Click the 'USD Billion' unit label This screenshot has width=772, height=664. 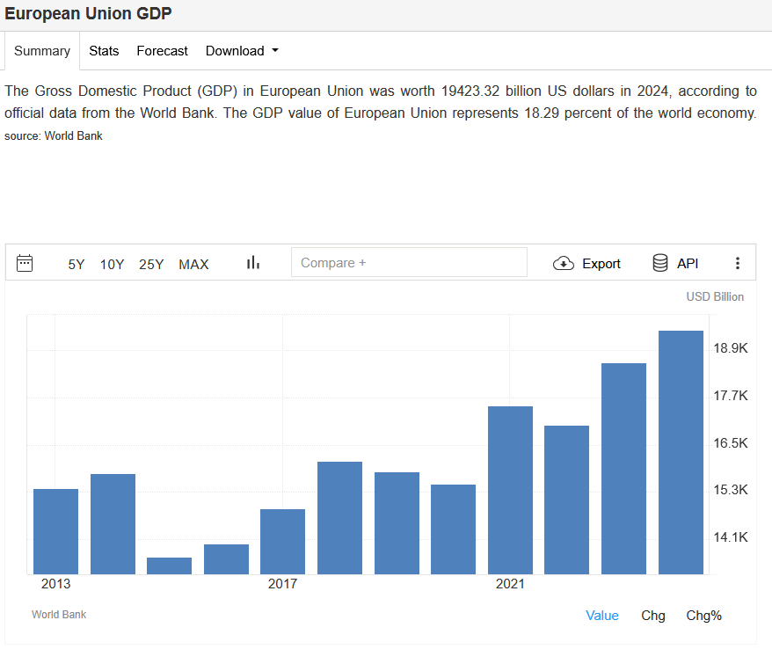pos(715,296)
